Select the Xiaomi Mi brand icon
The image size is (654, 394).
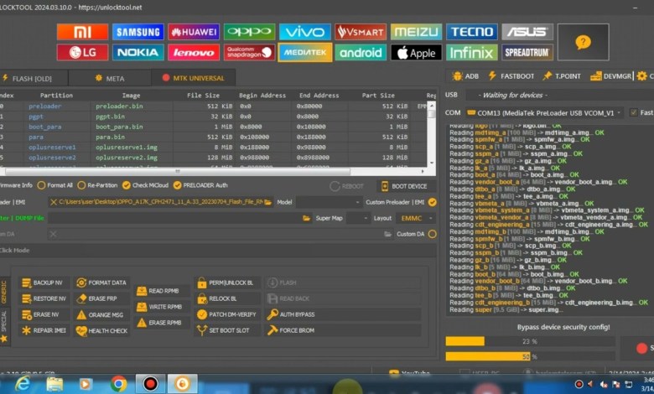click(x=82, y=32)
